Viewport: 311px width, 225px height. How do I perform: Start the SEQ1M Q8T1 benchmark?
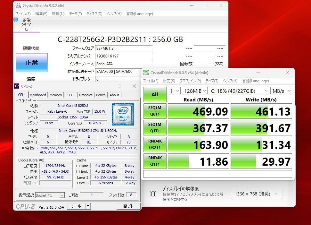[155, 111]
